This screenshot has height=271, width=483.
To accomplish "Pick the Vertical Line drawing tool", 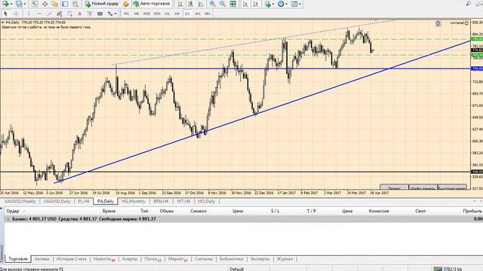I will tap(29, 14).
